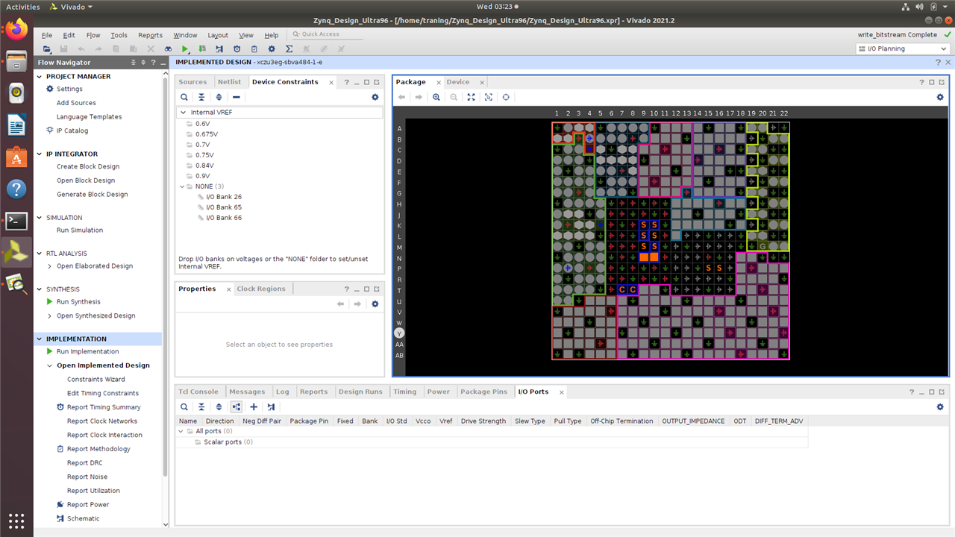955x537 pixels.
Task: Switch to the Tcl Console tab
Action: tap(198, 392)
